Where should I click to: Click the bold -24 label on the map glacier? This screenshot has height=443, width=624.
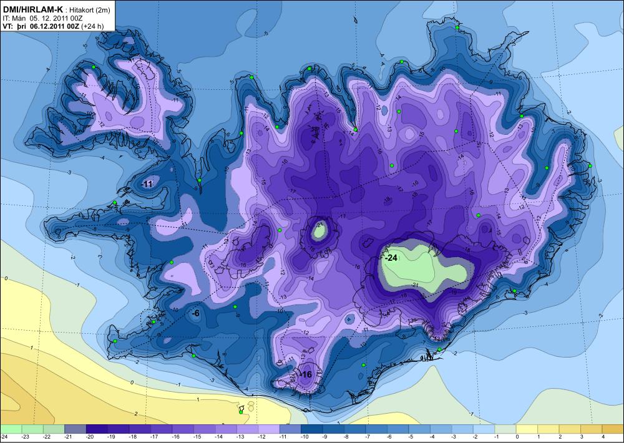[x=391, y=258]
